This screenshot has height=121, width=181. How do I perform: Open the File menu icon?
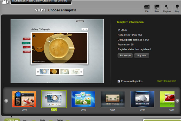[147, 8]
